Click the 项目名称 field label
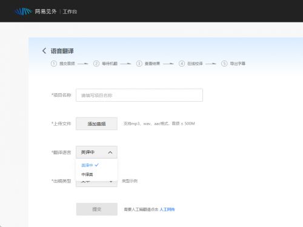This screenshot has width=303, height=227. click(x=61, y=95)
